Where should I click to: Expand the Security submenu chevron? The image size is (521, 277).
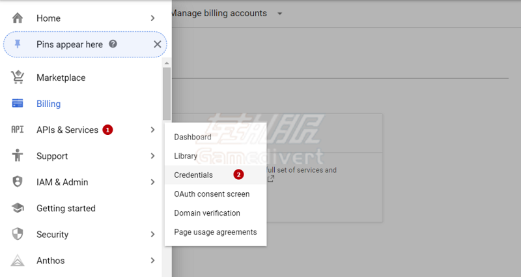point(152,234)
